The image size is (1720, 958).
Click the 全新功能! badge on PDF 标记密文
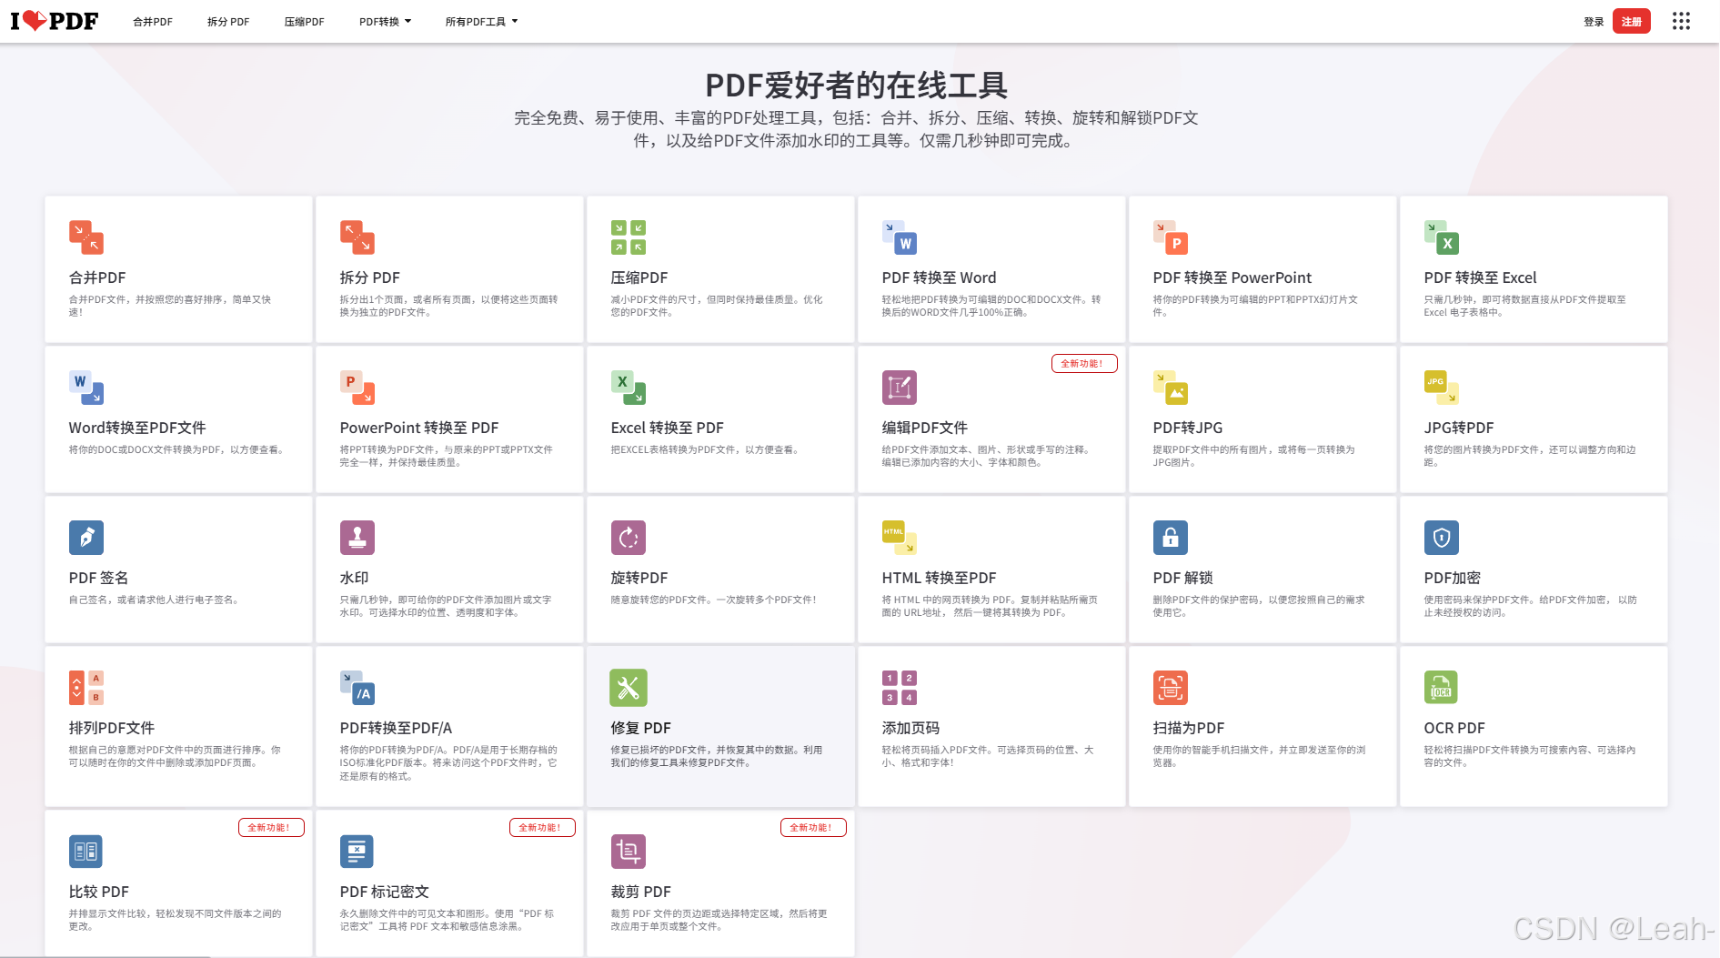tap(542, 827)
